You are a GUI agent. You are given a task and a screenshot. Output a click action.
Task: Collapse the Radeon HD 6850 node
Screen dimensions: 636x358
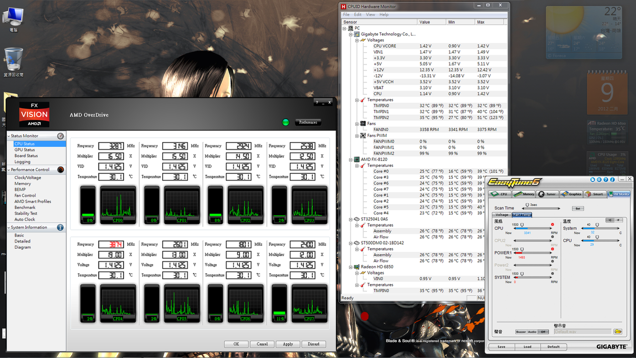pos(351,267)
